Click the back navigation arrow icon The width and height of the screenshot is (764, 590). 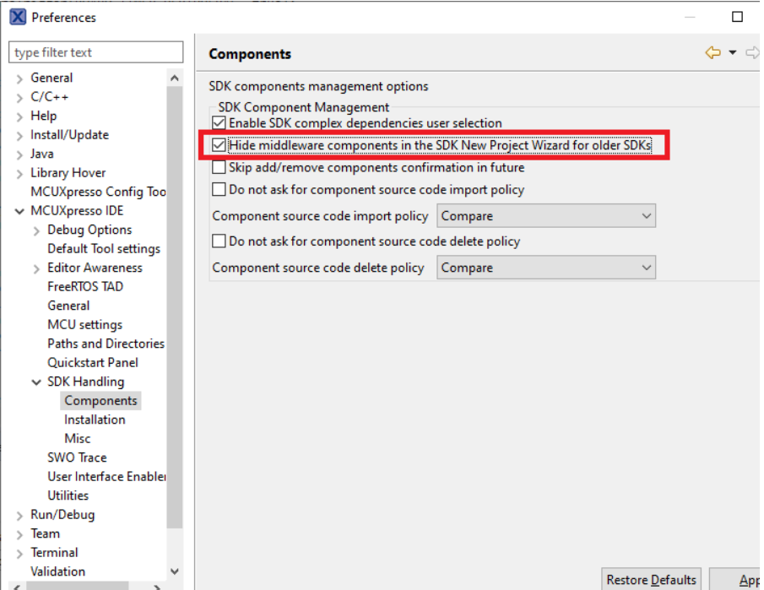click(x=713, y=53)
